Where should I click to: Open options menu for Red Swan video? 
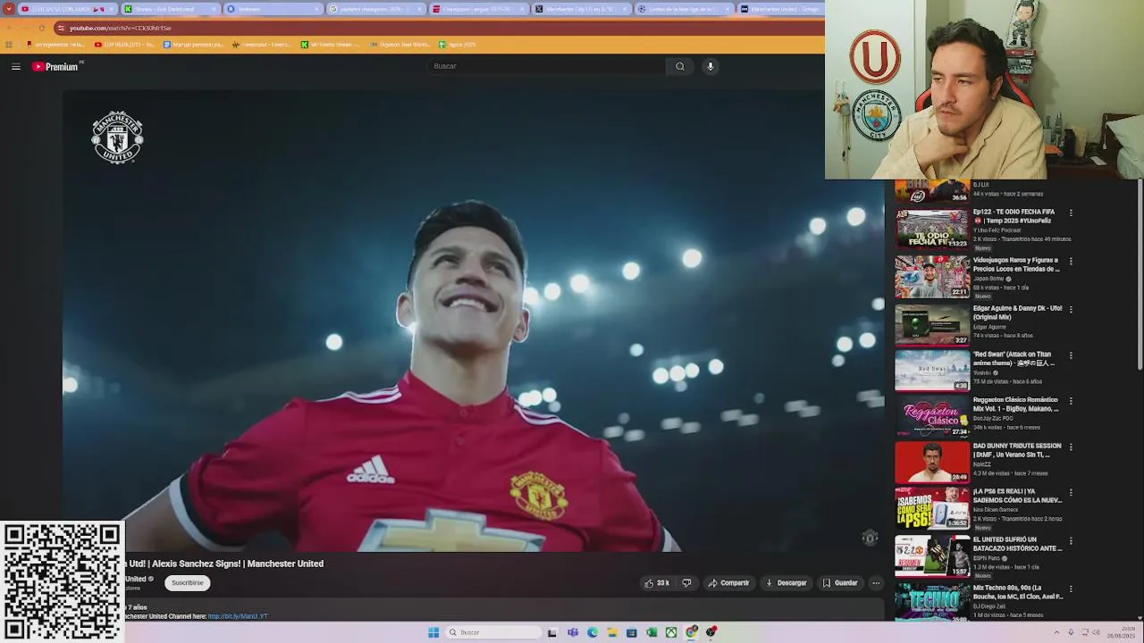pos(1071,355)
